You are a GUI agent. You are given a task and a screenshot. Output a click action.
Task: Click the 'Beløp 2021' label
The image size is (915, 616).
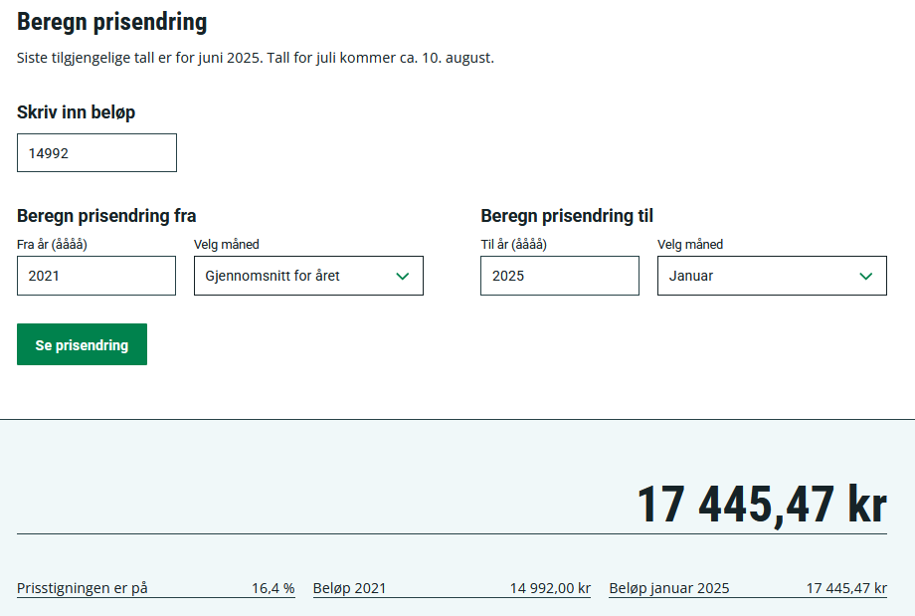click(349, 588)
